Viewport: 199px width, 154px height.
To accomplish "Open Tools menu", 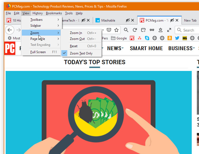I will 69,13.
